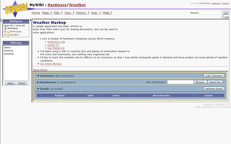Screen dimensions: 231x144
Task: Collapse the Comments section triangle
Action: click(38, 76)
